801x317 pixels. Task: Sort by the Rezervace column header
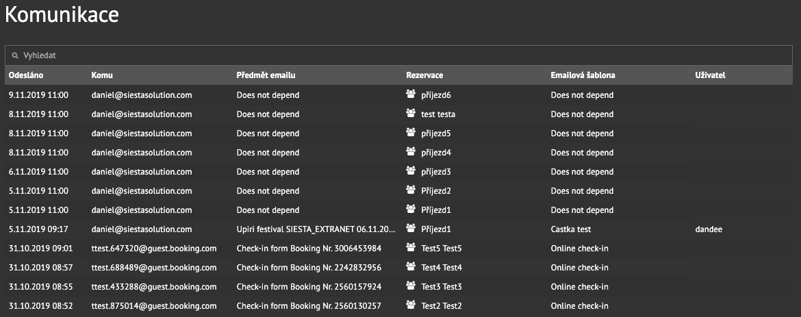424,75
